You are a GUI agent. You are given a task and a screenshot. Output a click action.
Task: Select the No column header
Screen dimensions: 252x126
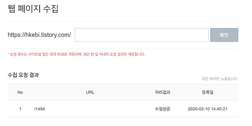pyautogui.click(x=20, y=92)
